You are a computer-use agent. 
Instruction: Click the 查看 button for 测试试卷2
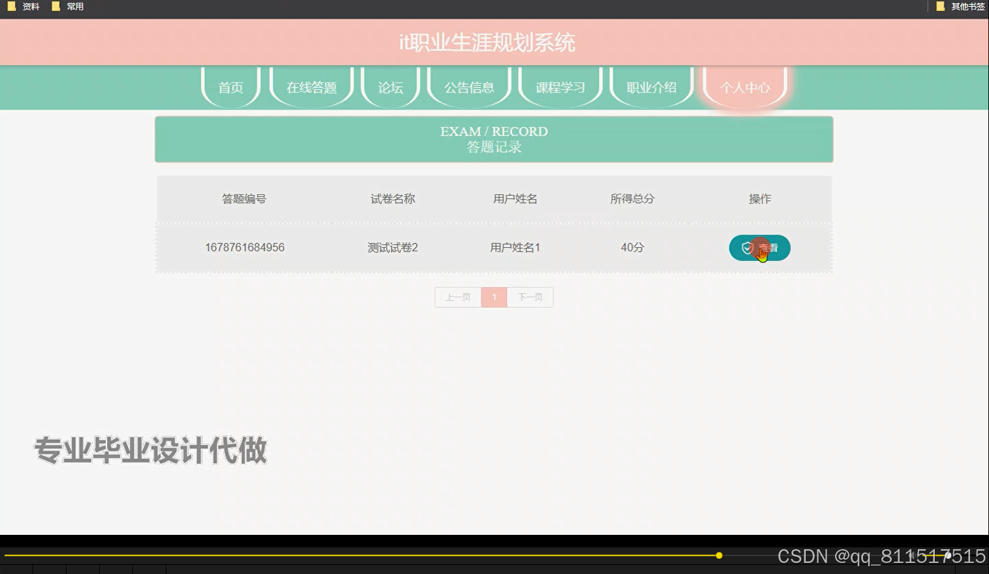click(759, 248)
